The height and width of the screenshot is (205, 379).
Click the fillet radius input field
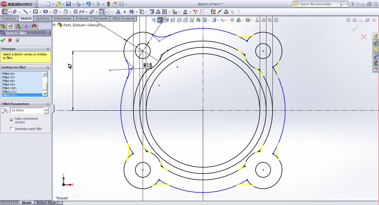click(x=27, y=111)
